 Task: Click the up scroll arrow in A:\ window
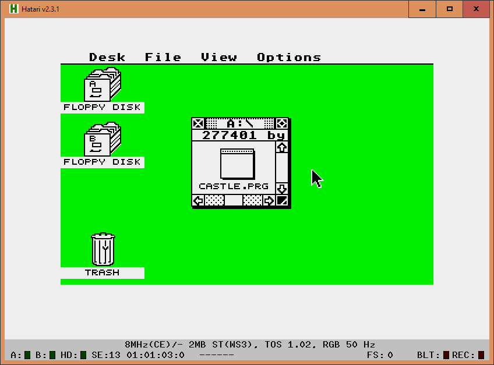pyautogui.click(x=281, y=147)
